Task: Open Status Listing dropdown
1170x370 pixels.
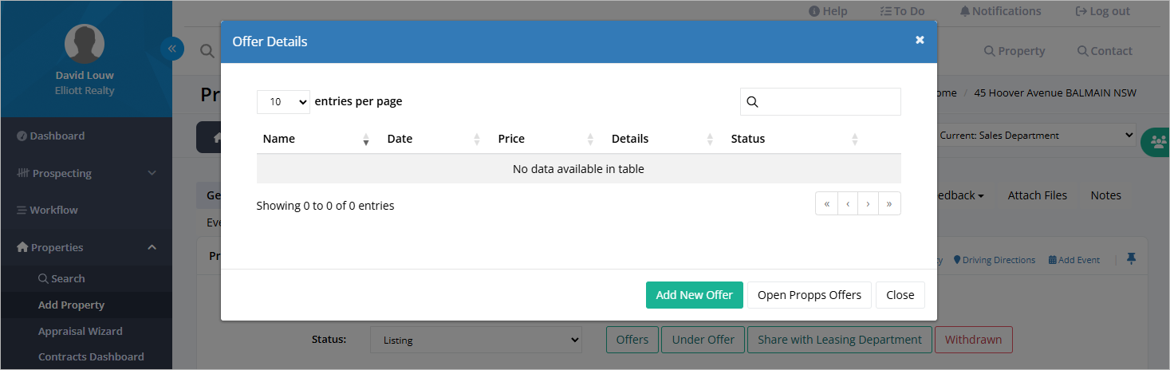Action: 476,340
